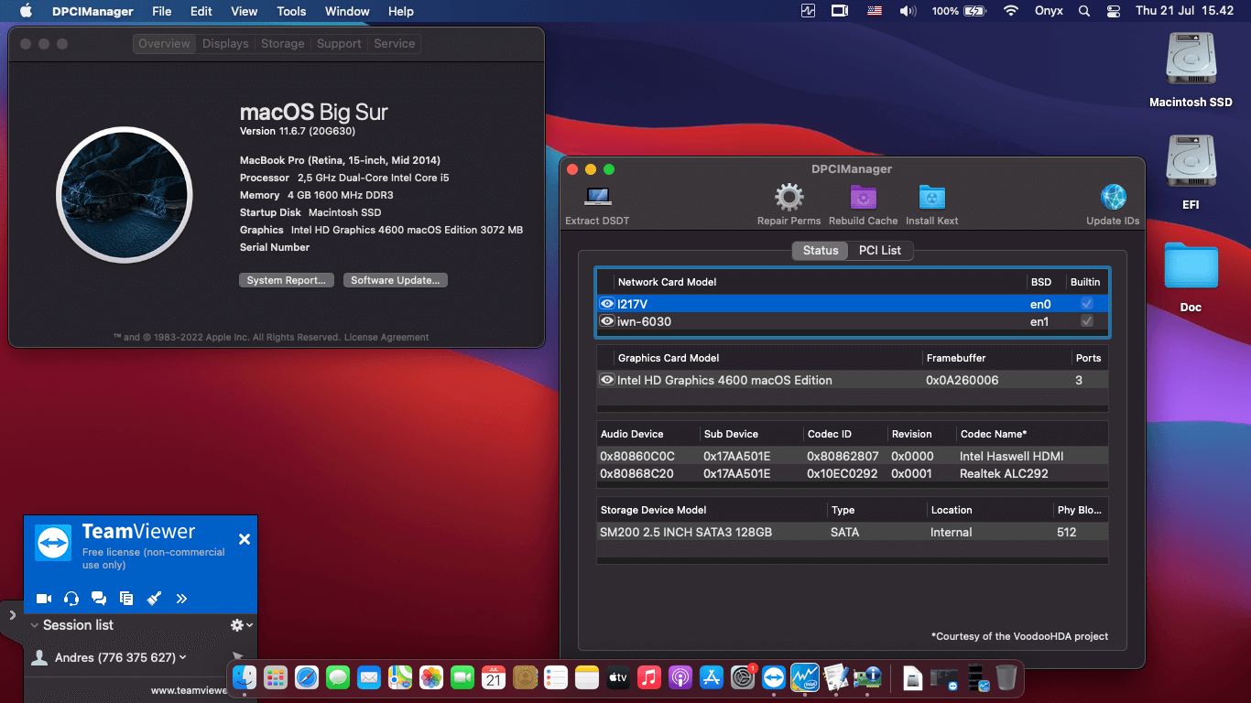Expand more TeamViewer tools with the double chevron
Viewport: 1251px width, 703px height.
[x=181, y=599]
